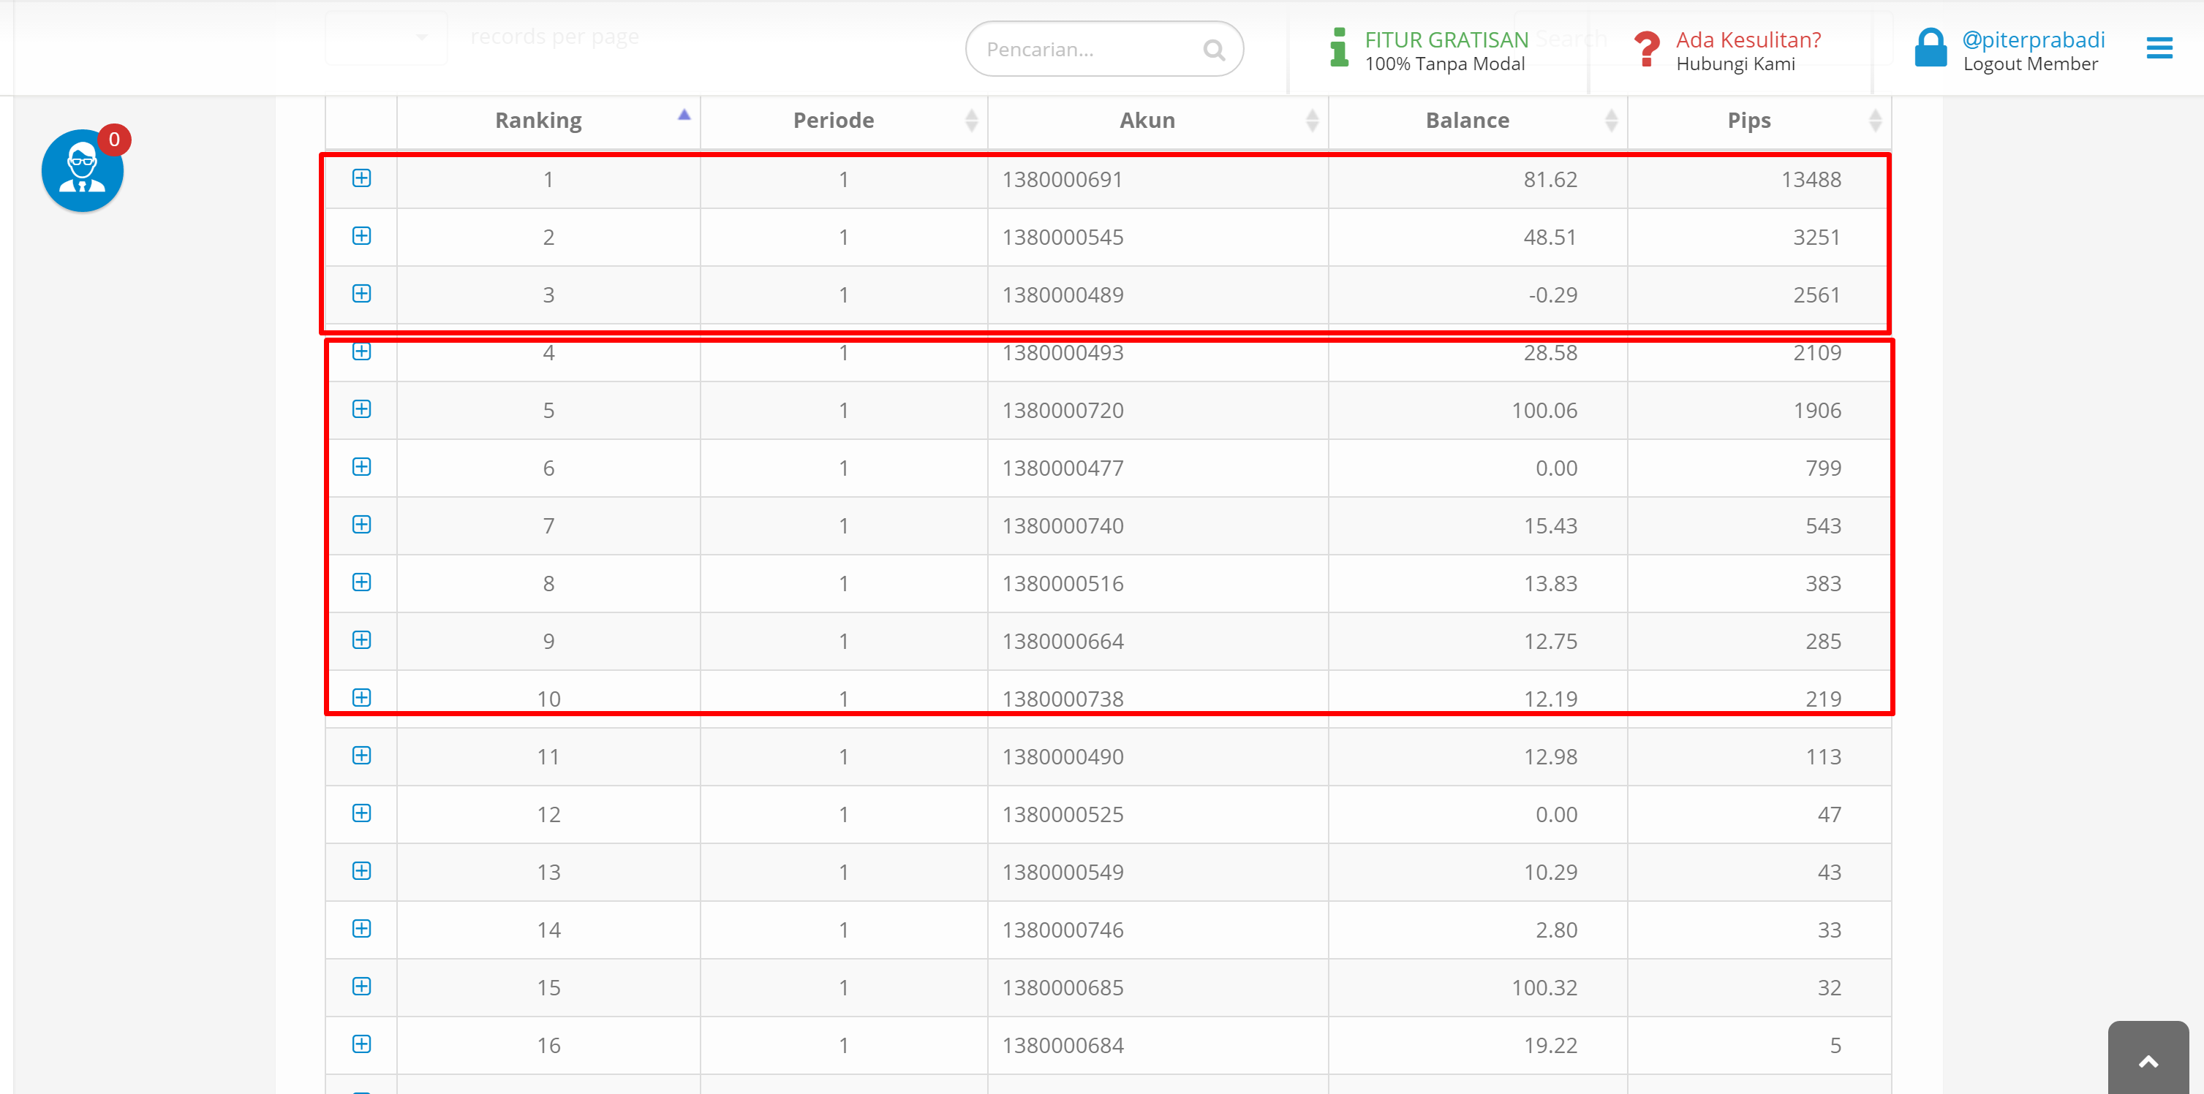The width and height of the screenshot is (2204, 1094).
Task: Click pips value 13488
Action: (1811, 180)
